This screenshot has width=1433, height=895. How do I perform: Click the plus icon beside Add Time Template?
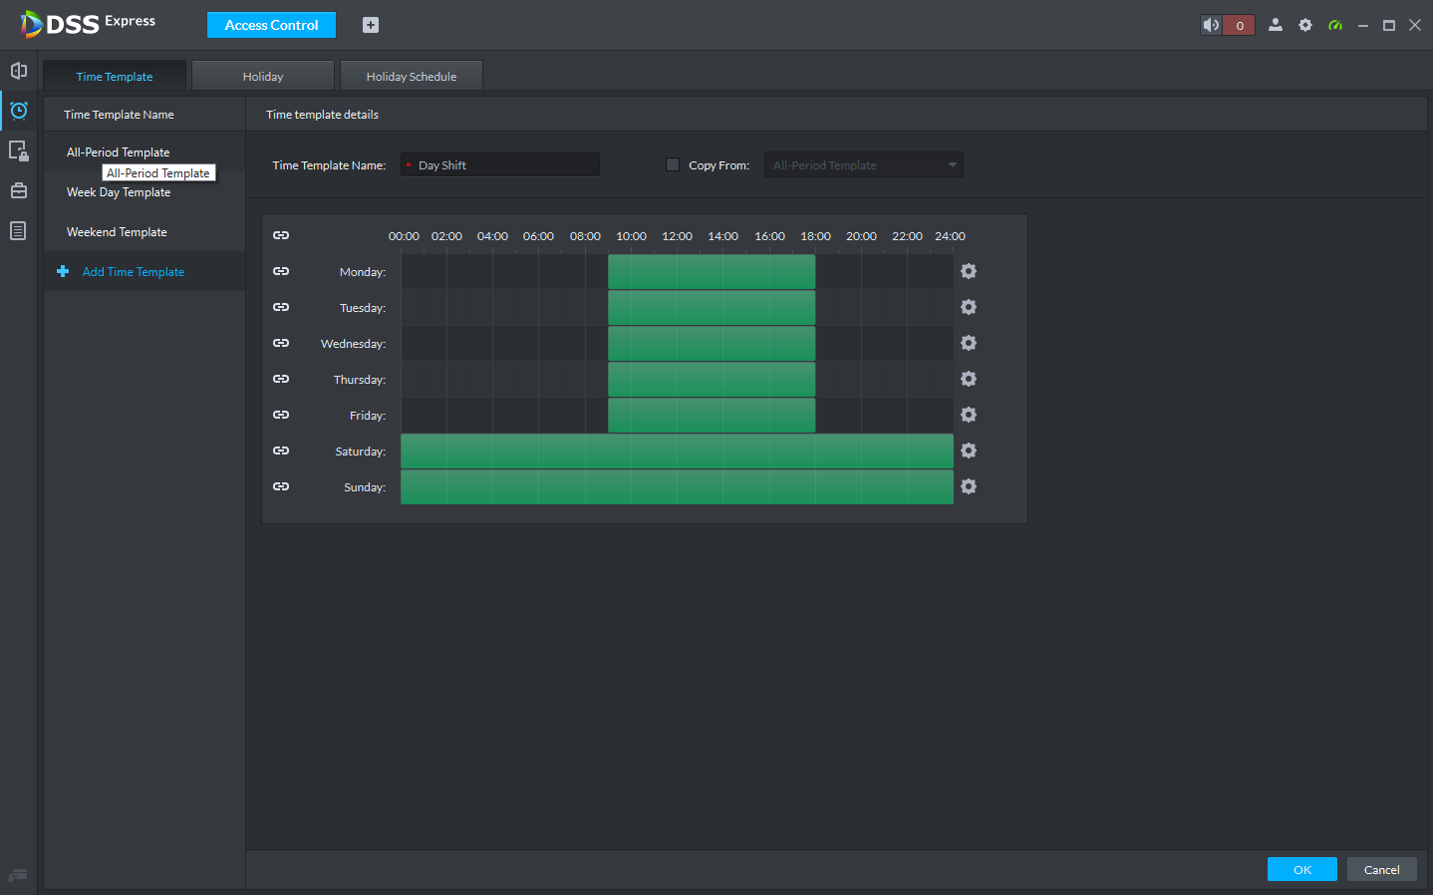pyautogui.click(x=63, y=271)
